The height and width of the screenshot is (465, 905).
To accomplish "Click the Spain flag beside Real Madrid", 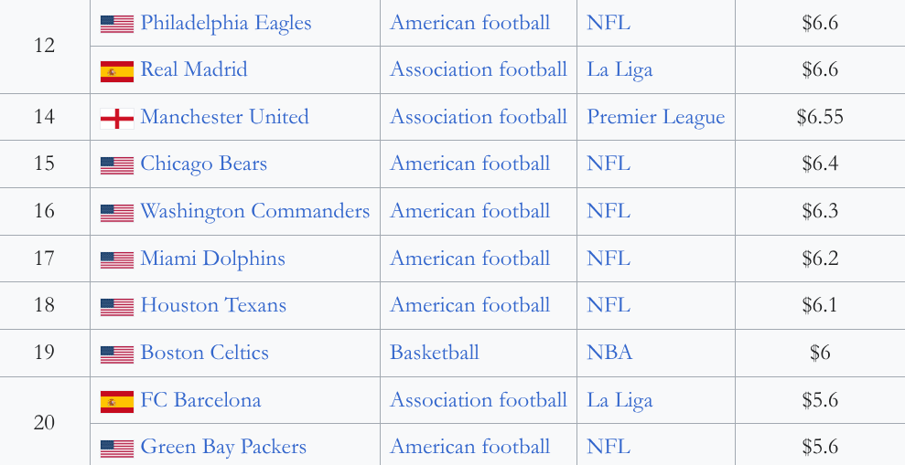I will pos(117,71).
